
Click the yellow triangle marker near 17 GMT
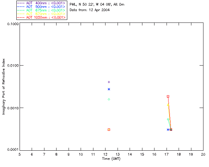coord(168,105)
